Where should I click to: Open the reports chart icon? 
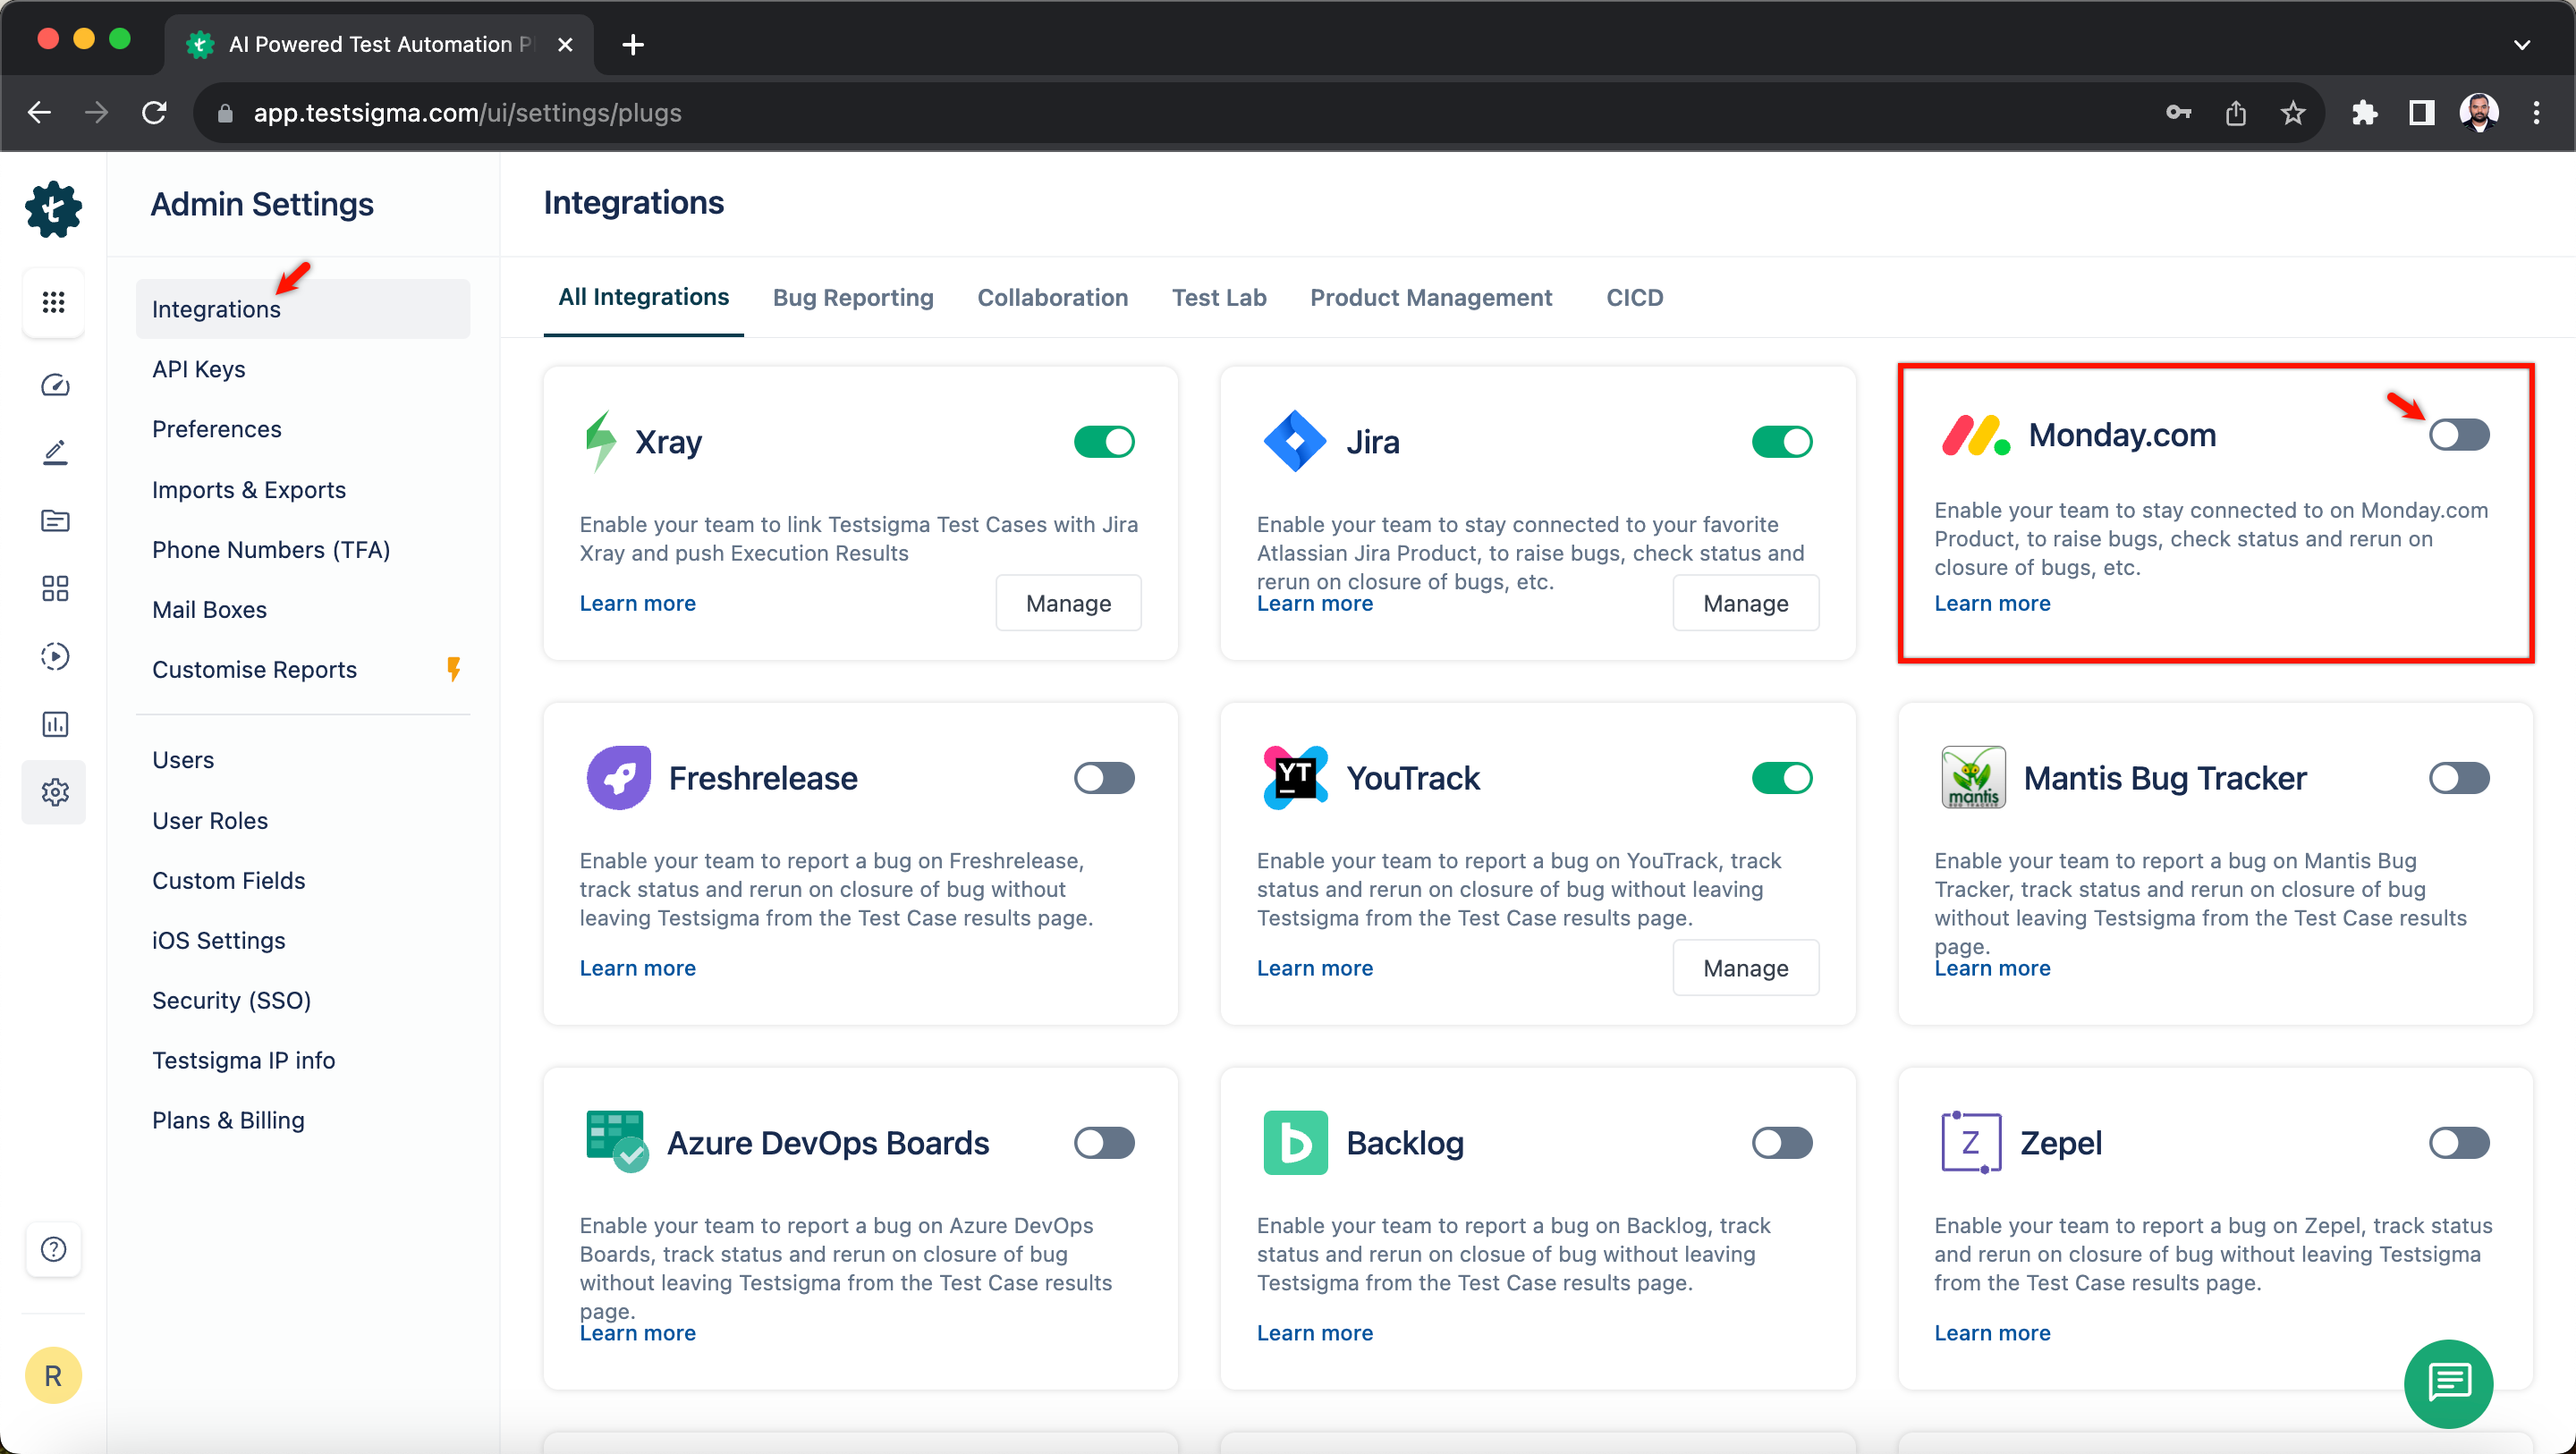[54, 724]
